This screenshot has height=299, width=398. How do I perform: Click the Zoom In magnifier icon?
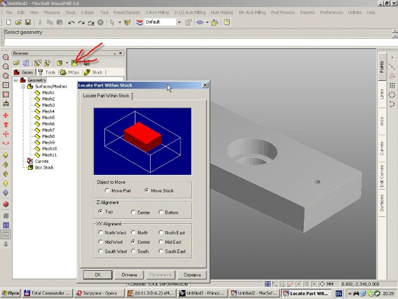point(6,57)
